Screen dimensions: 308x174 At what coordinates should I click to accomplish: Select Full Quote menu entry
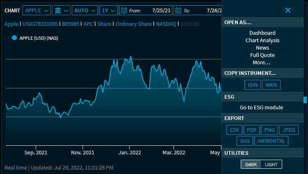pos(262,55)
